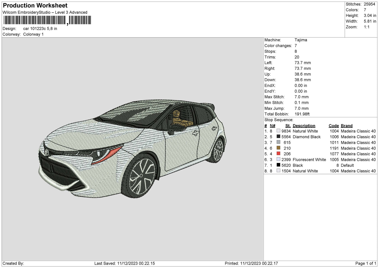Click the 'Default' brand entry
Screen dimensions: 379x268
(x=347, y=165)
